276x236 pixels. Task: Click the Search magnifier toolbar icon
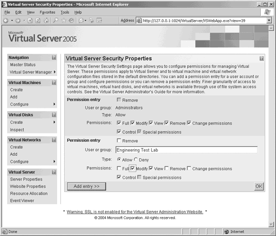point(56,20)
